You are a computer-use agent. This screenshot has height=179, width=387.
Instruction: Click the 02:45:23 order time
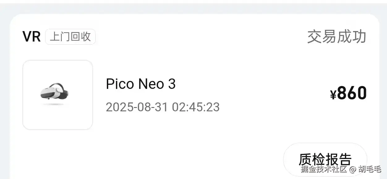tap(196, 107)
